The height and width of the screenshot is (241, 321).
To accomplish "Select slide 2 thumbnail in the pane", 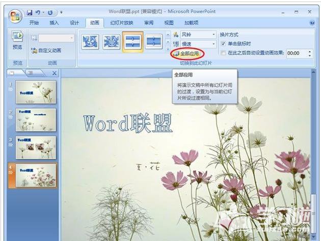I will pos(36,120).
